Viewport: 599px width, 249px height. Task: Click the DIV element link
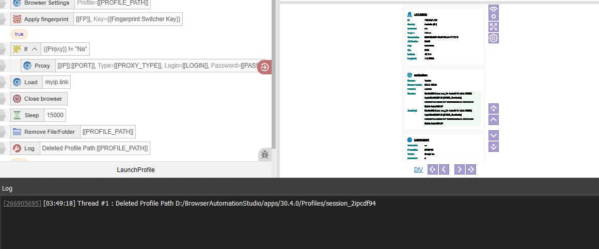[x=418, y=169]
